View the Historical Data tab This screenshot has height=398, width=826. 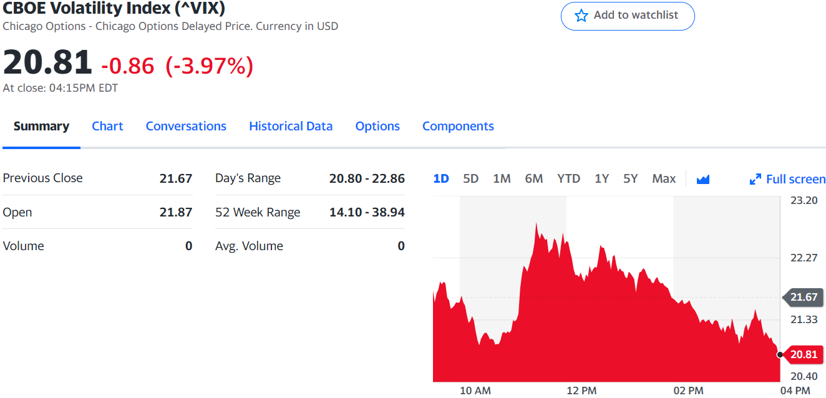(291, 126)
